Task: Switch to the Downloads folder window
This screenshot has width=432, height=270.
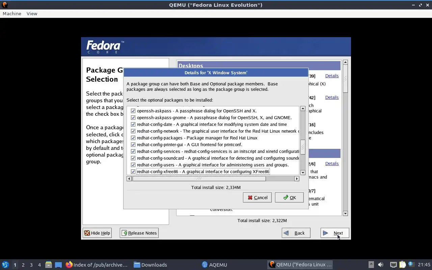Action: [151, 265]
